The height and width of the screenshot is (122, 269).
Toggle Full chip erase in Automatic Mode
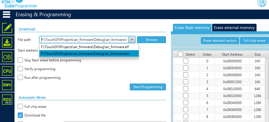(x=20, y=106)
